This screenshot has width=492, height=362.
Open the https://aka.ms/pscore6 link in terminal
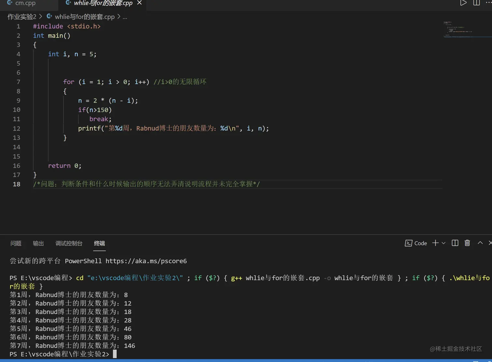click(146, 261)
